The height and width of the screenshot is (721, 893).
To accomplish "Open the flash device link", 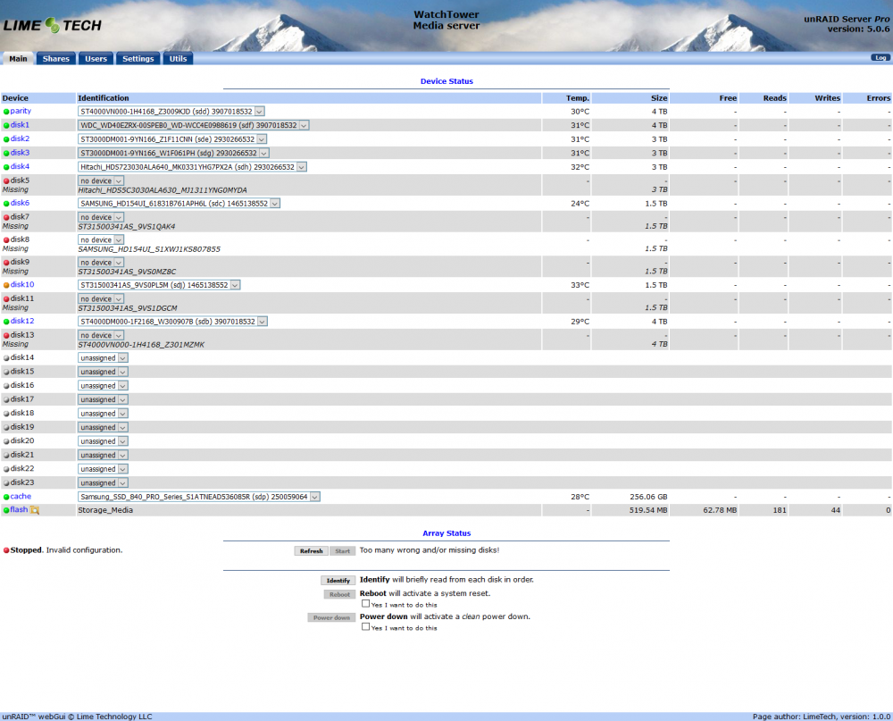I will tap(19, 509).
